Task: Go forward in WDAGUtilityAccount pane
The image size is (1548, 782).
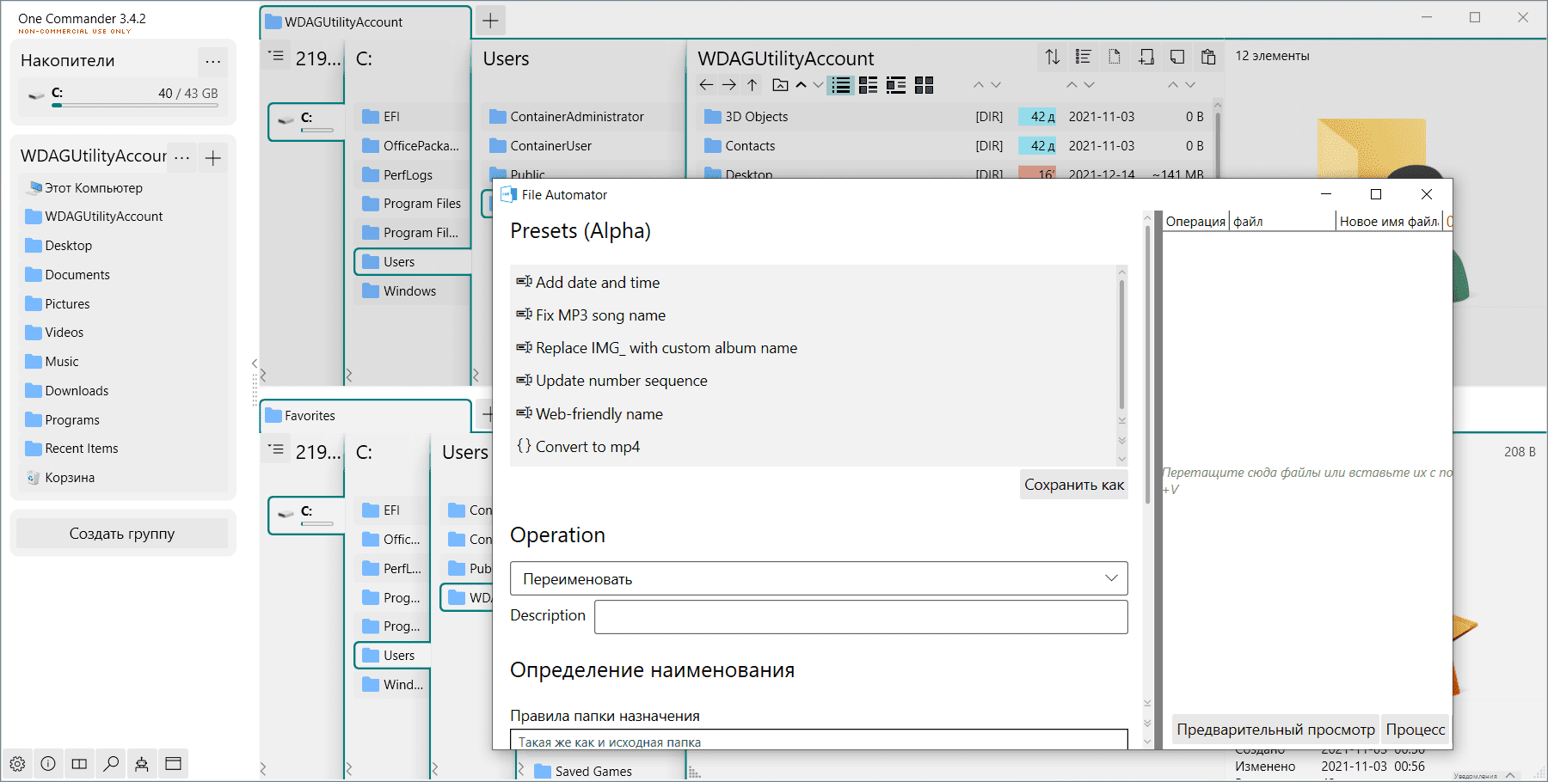Action: tap(729, 84)
